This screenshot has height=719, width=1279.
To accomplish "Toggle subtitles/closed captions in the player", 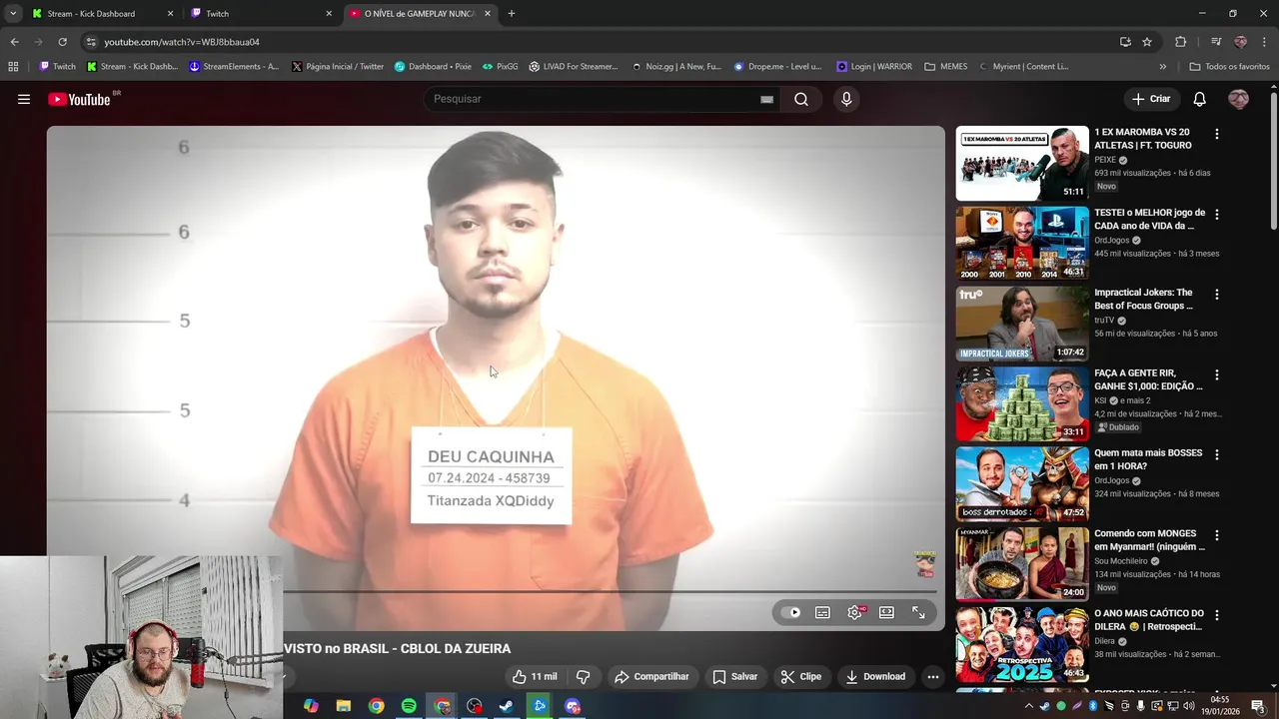I will [822, 612].
